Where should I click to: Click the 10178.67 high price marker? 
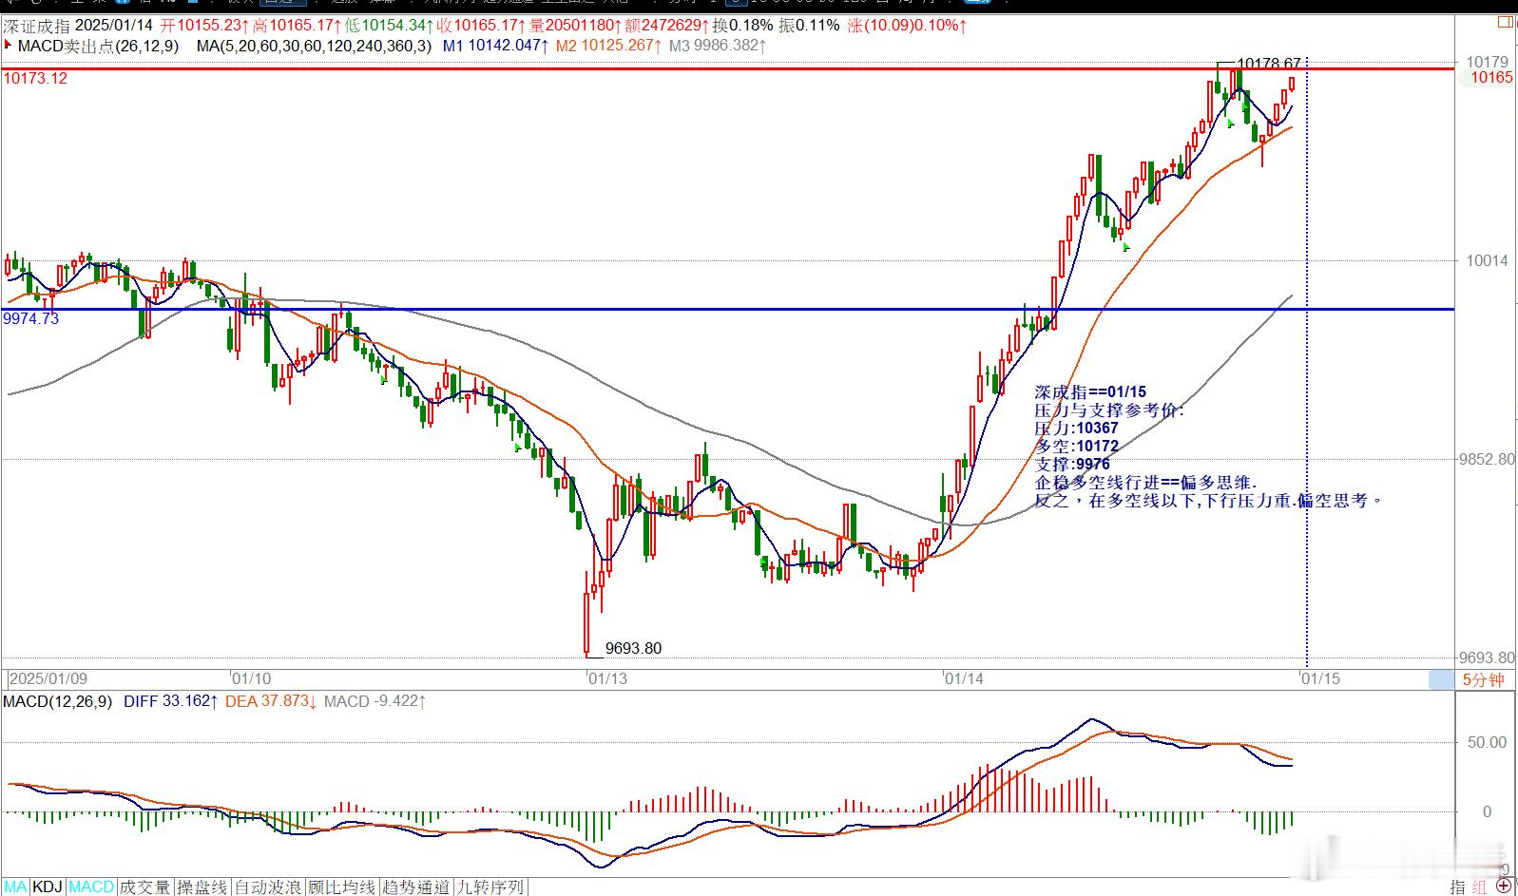coord(1269,64)
